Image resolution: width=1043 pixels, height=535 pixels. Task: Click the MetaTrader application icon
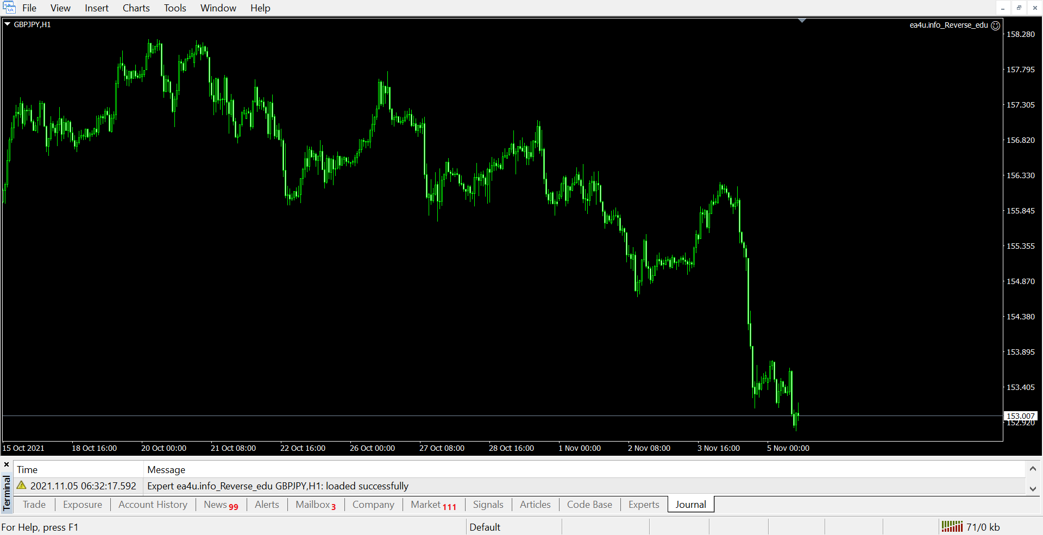9,8
